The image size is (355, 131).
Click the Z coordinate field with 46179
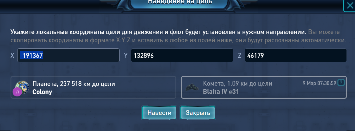pos(296,55)
